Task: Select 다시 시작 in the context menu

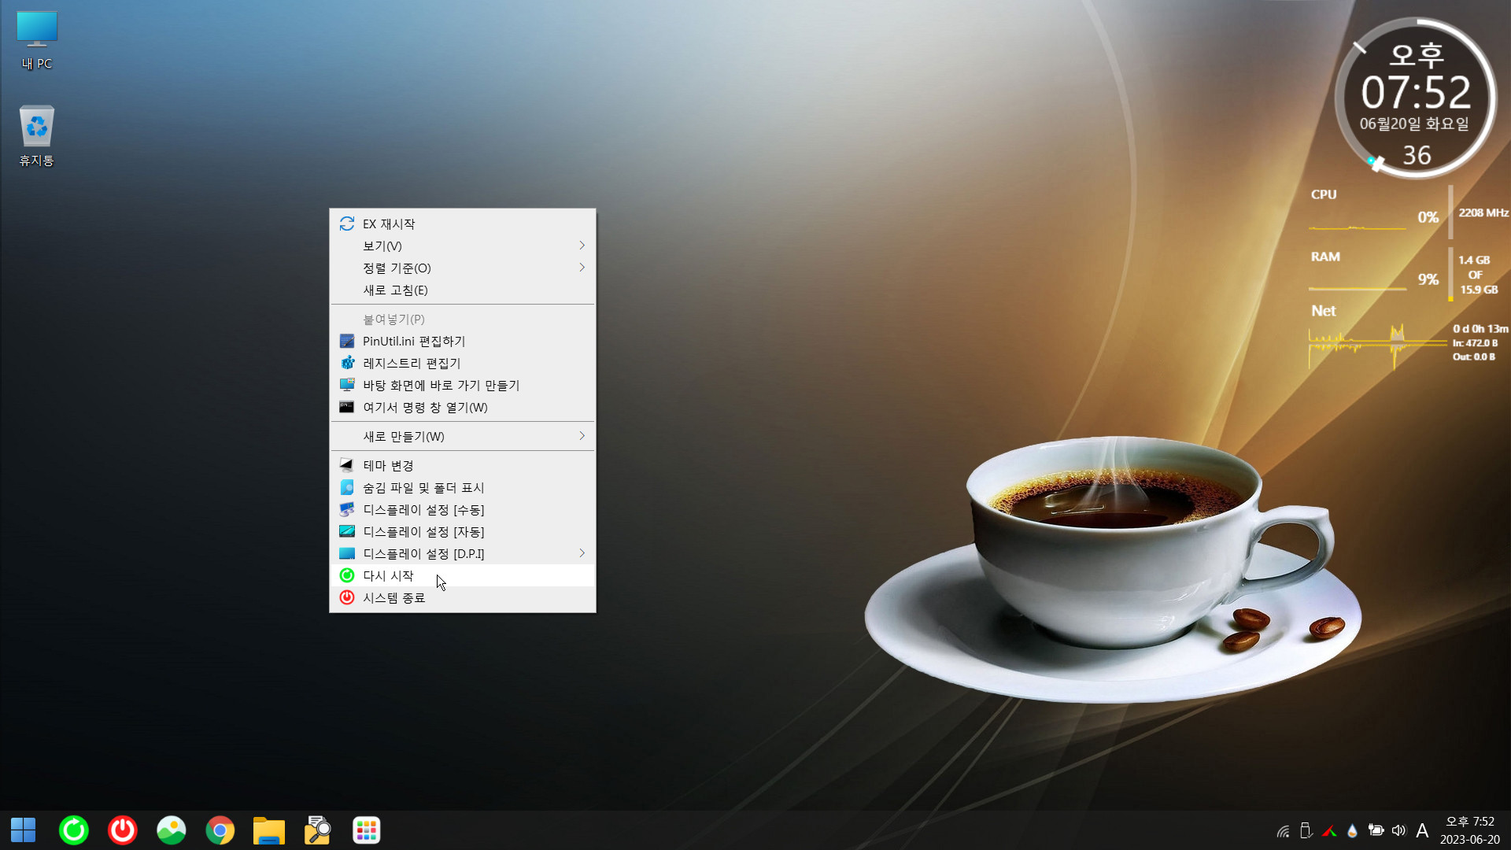Action: [462, 575]
